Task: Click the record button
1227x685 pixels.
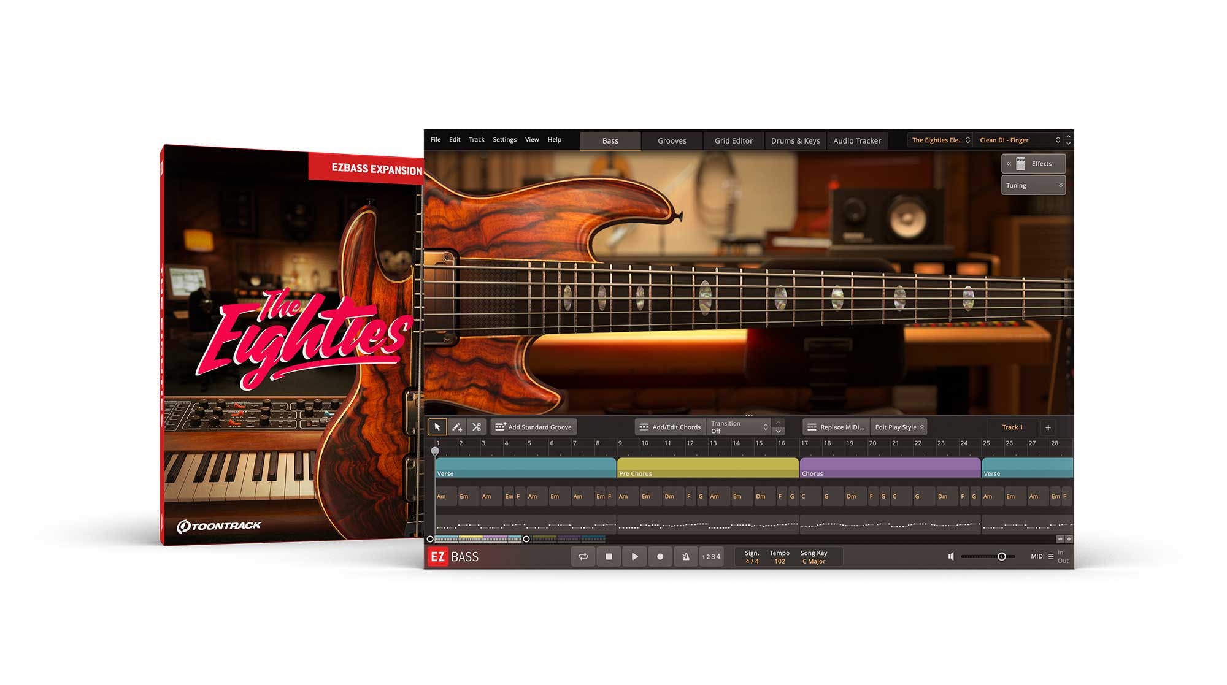Action: [x=660, y=556]
